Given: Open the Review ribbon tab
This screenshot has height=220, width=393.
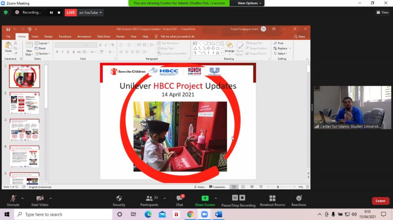Looking at the screenshot, I should [x=120, y=36].
